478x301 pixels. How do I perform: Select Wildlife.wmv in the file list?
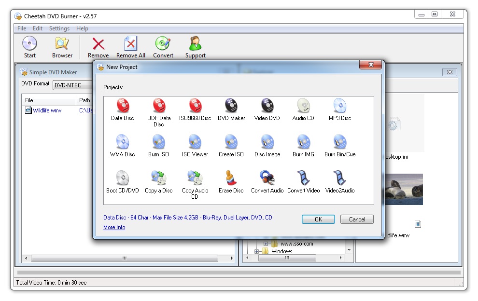(x=47, y=110)
